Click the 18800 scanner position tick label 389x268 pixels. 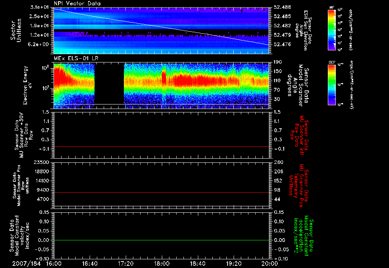41,171
